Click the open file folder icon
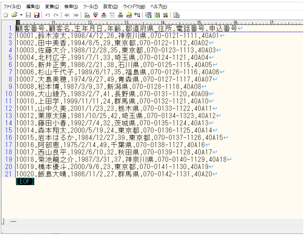304x235 pixels. click(14, 15)
